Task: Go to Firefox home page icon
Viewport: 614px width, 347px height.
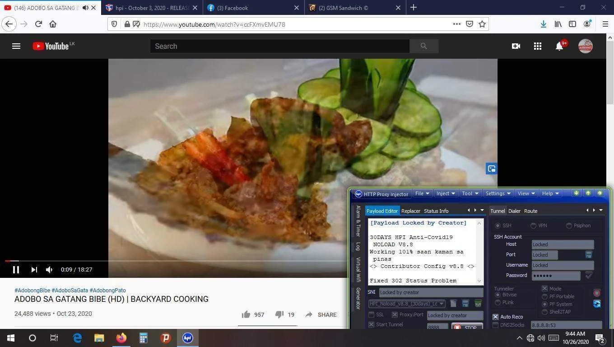Action: tap(53, 24)
